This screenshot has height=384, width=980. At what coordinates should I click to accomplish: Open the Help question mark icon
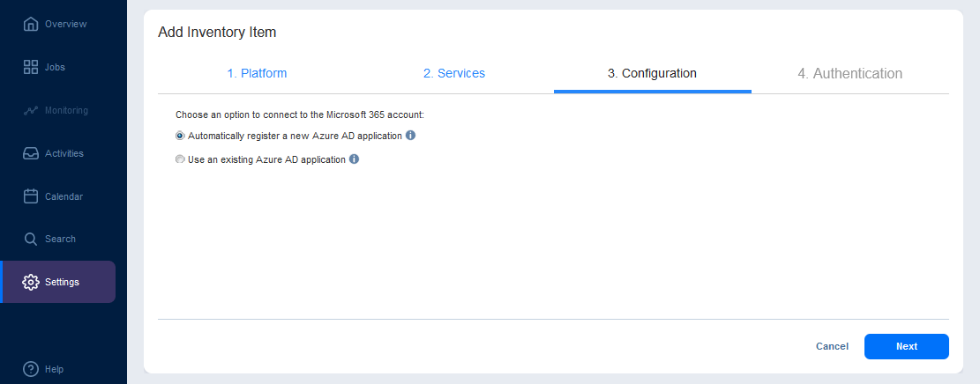(31, 369)
